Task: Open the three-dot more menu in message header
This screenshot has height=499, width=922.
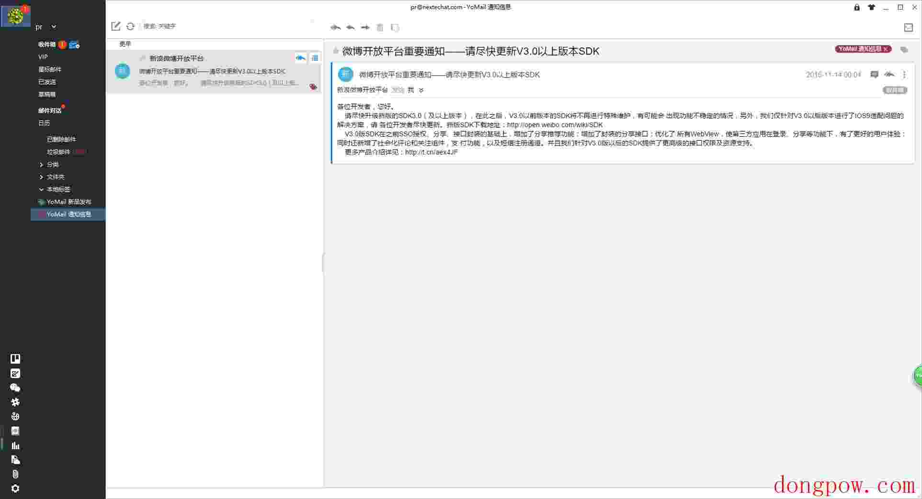Action: click(904, 75)
